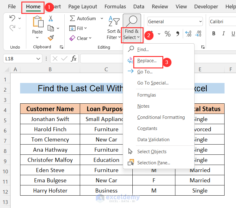Switch to the Data tab
This screenshot has width=236, height=208.
(x=139, y=6)
